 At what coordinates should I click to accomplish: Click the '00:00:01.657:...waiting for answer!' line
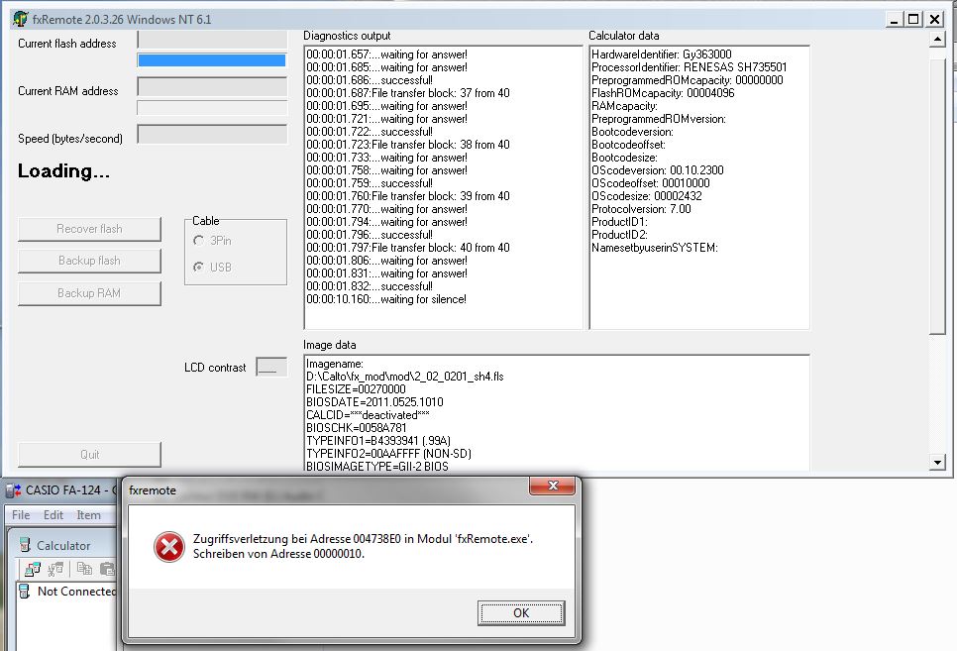(x=387, y=54)
